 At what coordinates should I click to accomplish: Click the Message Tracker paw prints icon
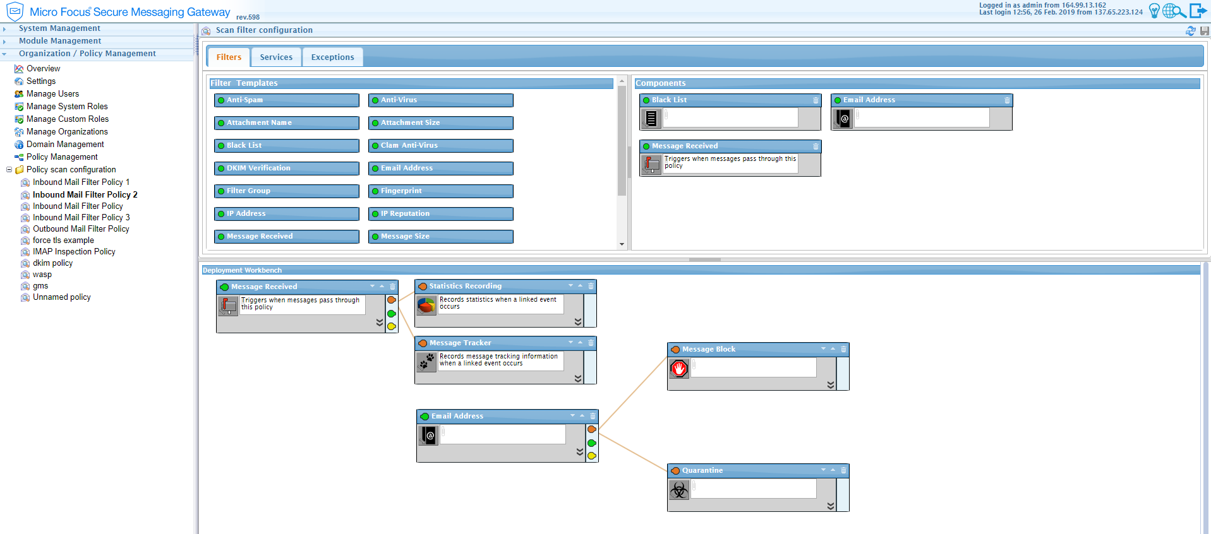(427, 362)
